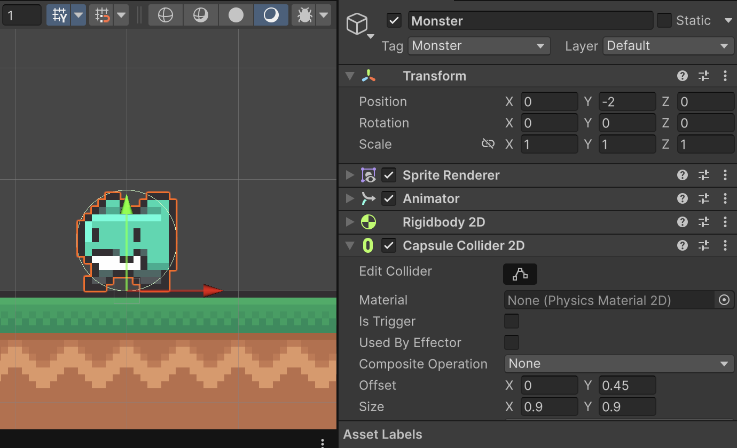
Task: Open Animator presets icon
Action: tap(704, 198)
